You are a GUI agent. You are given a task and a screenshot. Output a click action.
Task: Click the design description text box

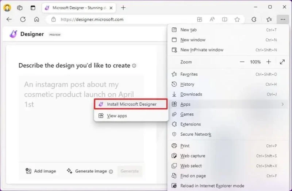point(81,118)
